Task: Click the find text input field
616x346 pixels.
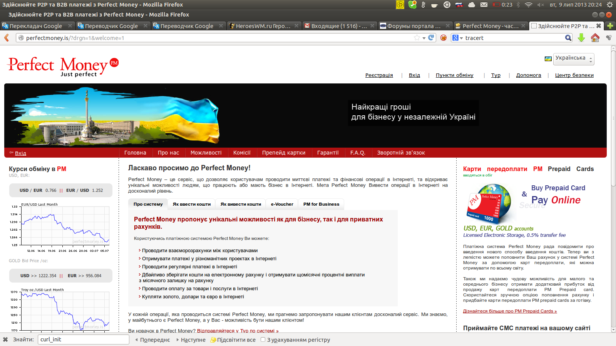Action: (x=83, y=339)
